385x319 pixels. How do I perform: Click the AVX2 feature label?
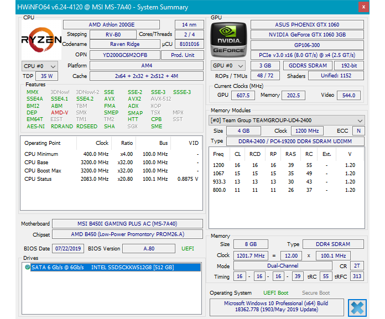(x=134, y=99)
